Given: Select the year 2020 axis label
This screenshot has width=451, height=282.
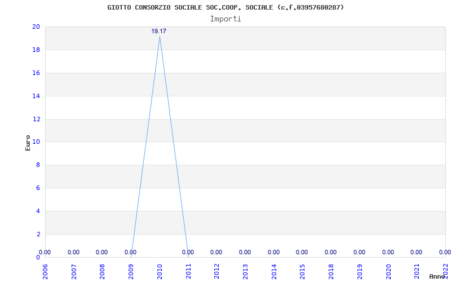Looking at the screenshot, I should point(388,272).
